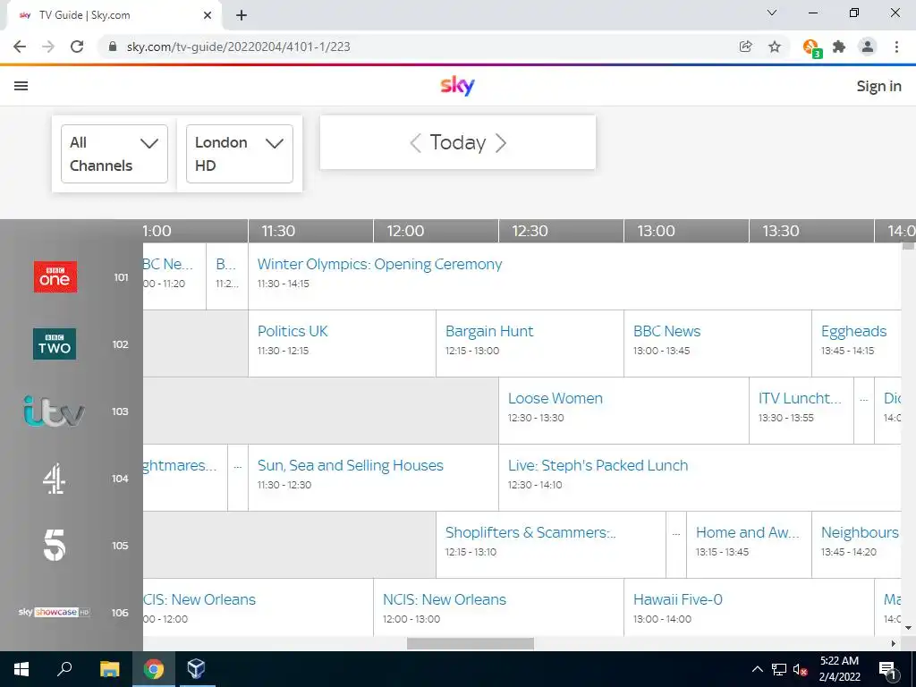Image resolution: width=916 pixels, height=687 pixels.
Task: Click the muted volume tray icon
Action: (800, 669)
